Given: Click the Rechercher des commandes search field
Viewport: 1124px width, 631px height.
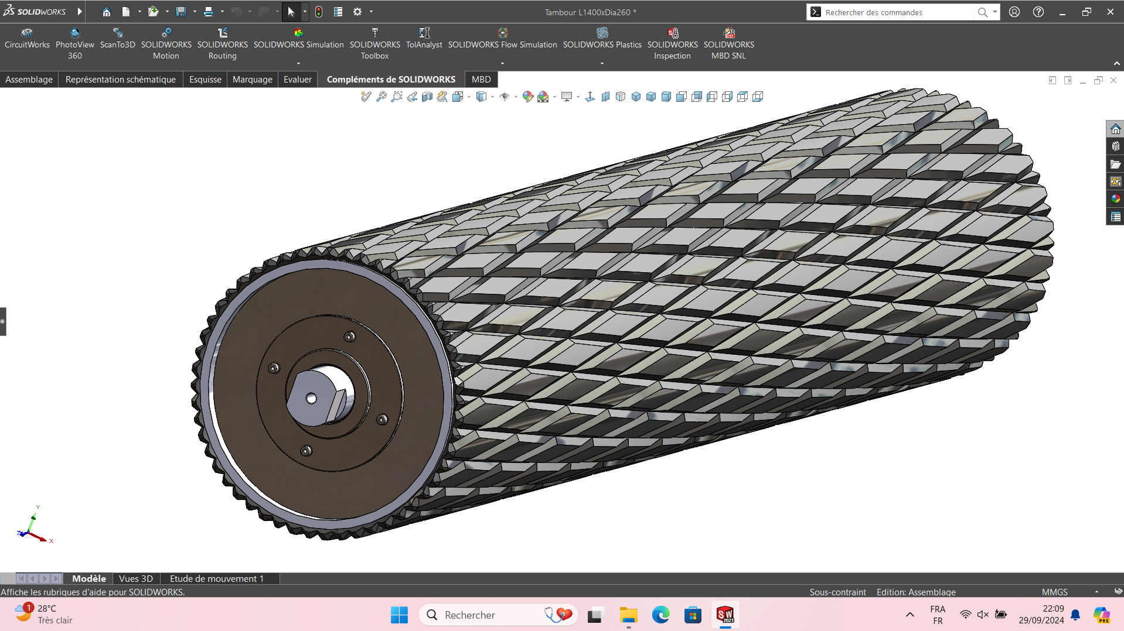Looking at the screenshot, I should [898, 12].
